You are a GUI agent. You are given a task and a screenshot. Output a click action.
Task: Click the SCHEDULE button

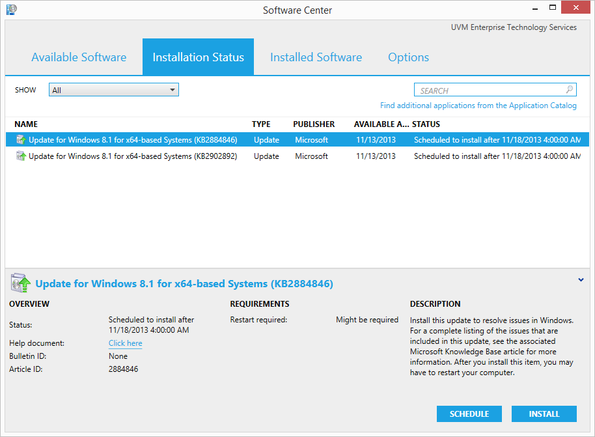coord(469,414)
